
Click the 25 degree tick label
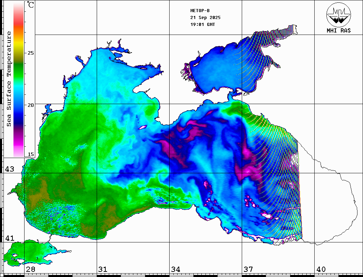coord(31,53)
